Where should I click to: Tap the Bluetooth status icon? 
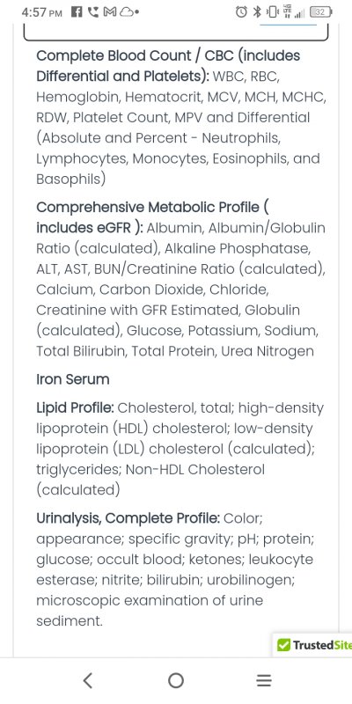(x=257, y=11)
